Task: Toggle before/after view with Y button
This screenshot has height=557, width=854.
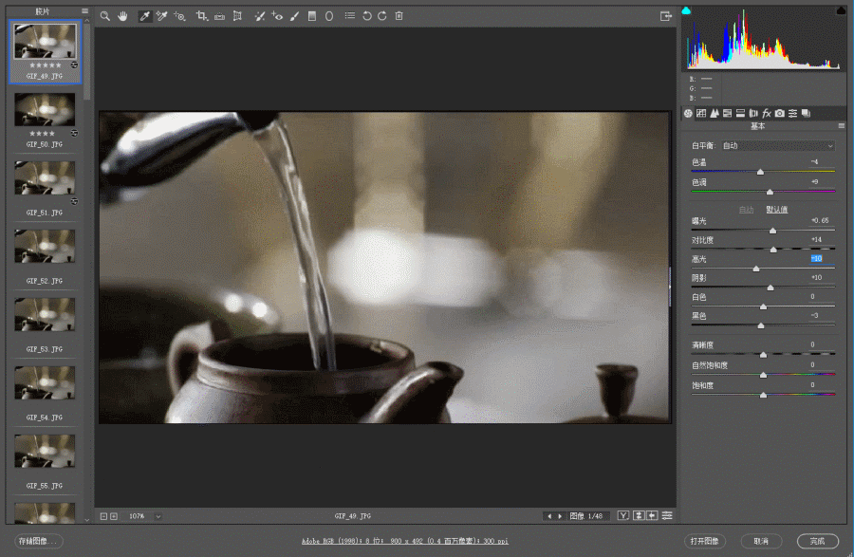Action: (x=623, y=515)
